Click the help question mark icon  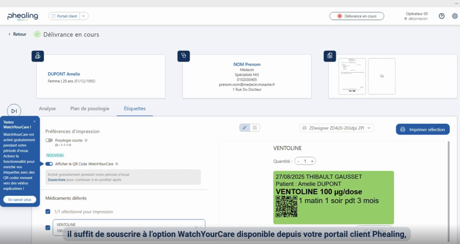(442, 16)
